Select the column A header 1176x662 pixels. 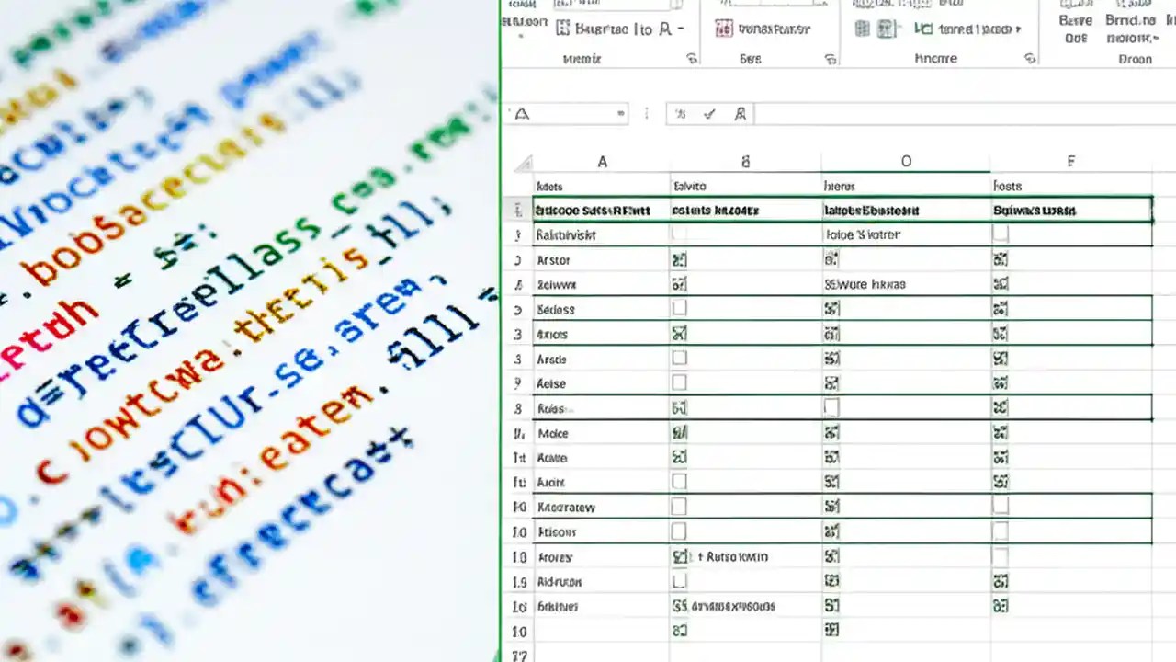tap(602, 161)
